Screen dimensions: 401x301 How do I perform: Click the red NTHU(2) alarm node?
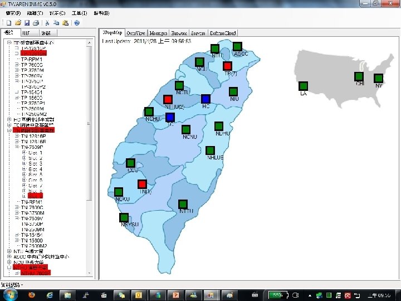pyautogui.click(x=168, y=100)
